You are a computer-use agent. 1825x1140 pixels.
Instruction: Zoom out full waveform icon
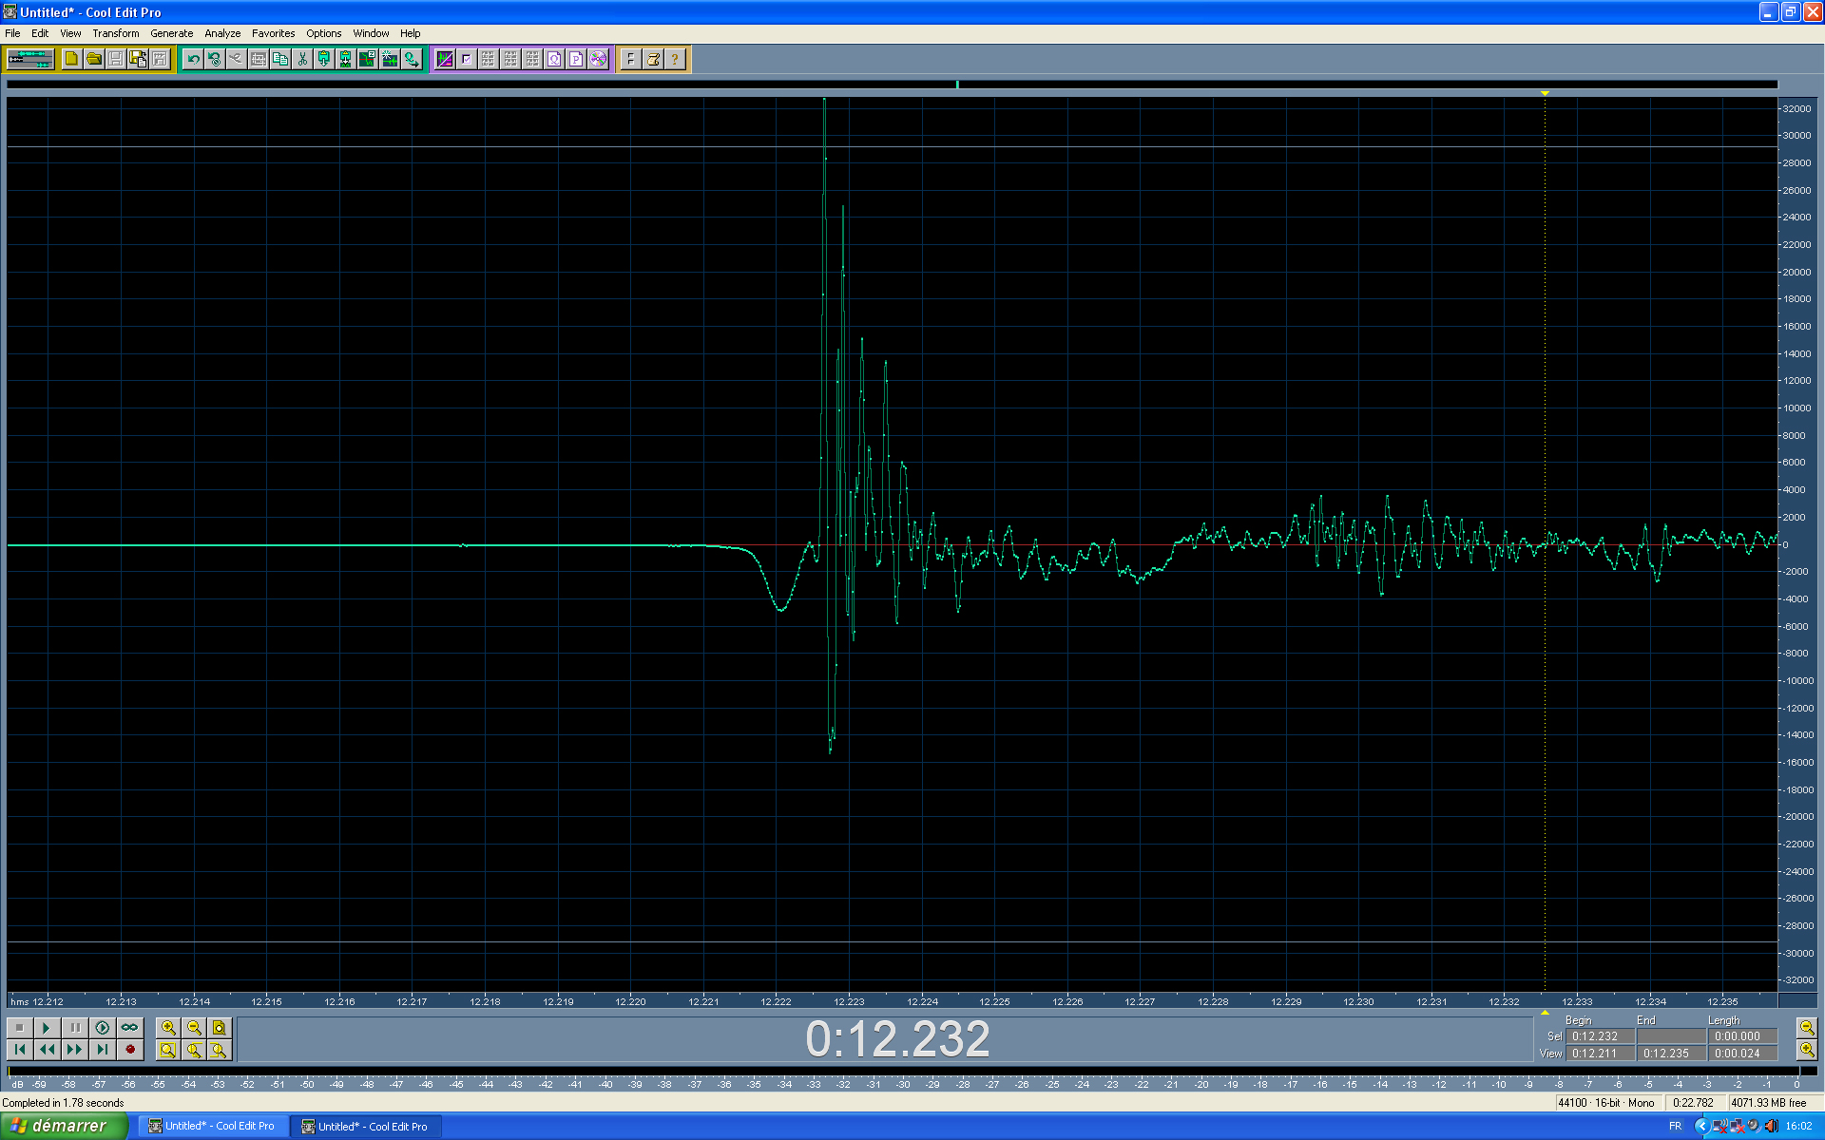[220, 1027]
